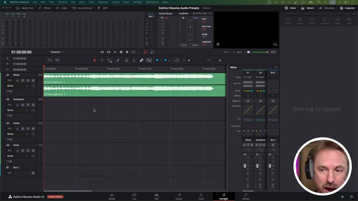Go to the project manager home icon
Screen dimensions: 358x201
(x=342, y=196)
